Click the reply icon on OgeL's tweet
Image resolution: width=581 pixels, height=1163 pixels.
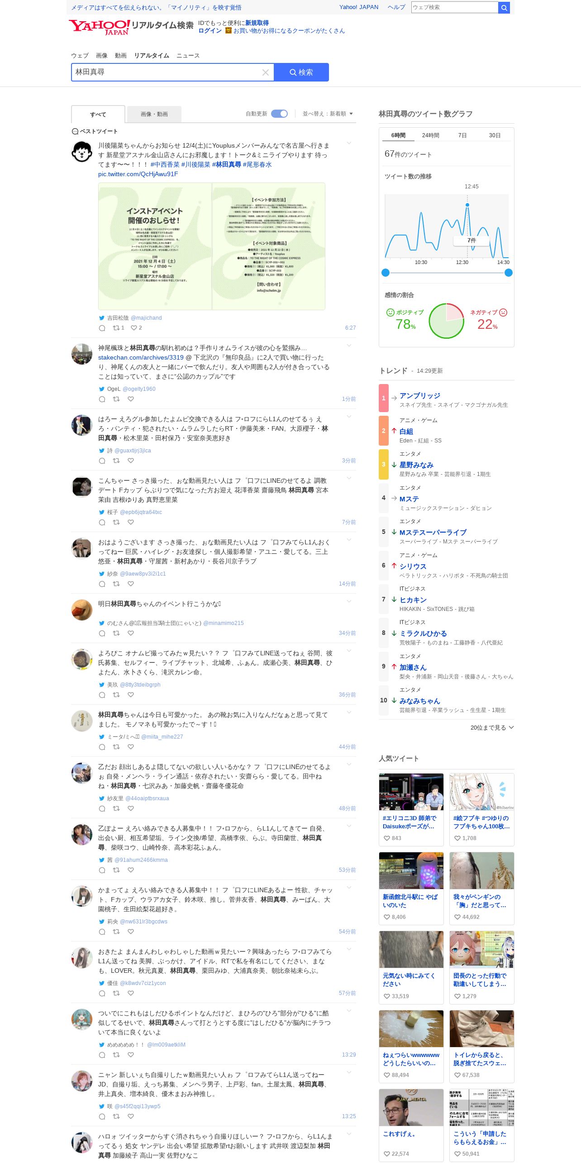pyautogui.click(x=102, y=399)
